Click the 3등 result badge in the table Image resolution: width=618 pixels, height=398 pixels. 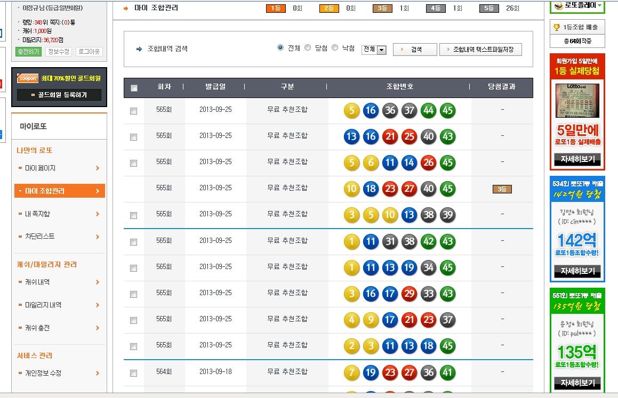pos(502,189)
